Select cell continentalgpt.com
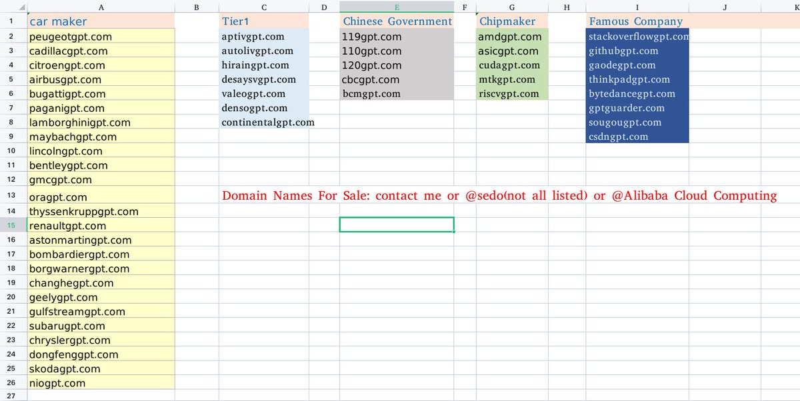This screenshot has height=401, width=800. click(x=264, y=123)
